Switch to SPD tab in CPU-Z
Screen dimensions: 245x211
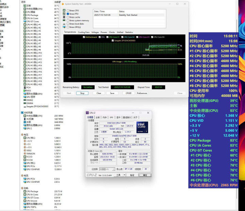click(x=112, y=117)
